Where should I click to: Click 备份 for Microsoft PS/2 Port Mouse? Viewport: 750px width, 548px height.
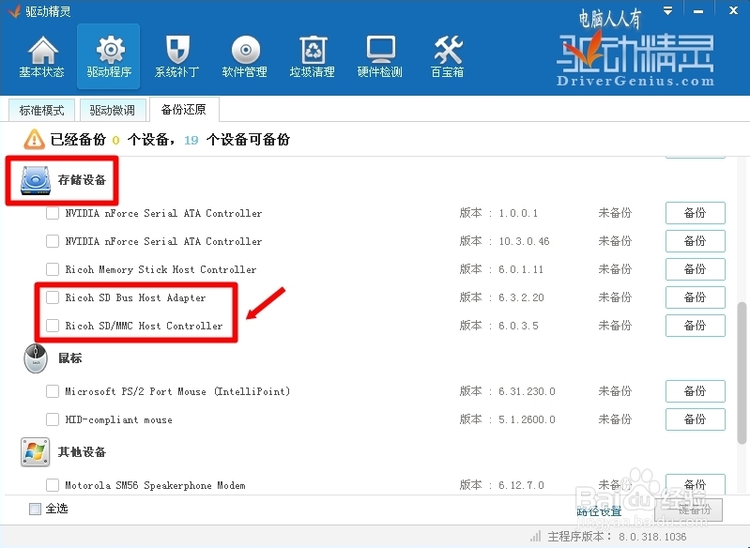(695, 391)
